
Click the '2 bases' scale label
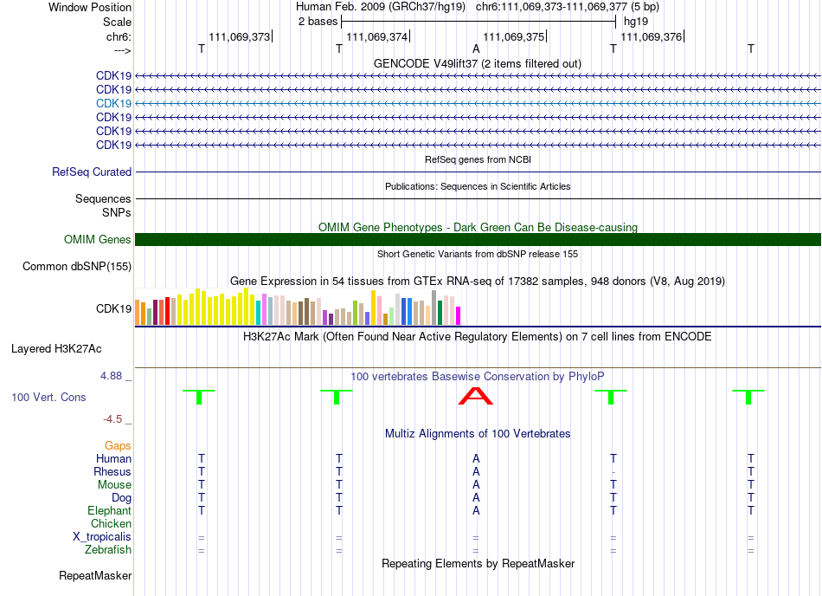click(318, 22)
